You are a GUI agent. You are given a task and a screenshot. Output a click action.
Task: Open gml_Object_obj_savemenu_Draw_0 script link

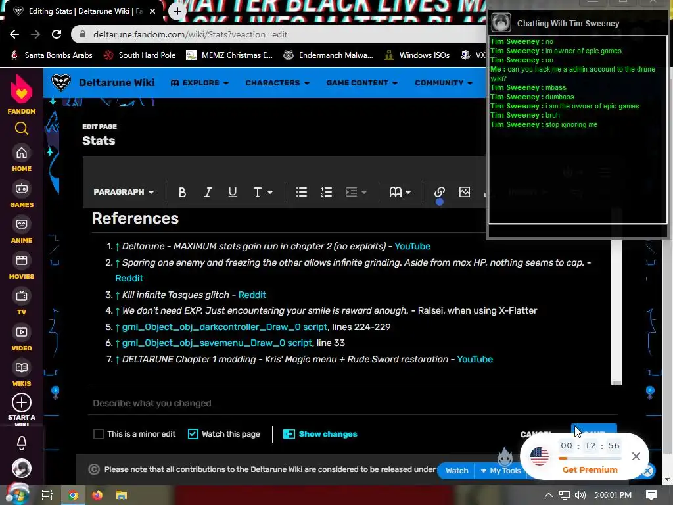pyautogui.click(x=217, y=343)
